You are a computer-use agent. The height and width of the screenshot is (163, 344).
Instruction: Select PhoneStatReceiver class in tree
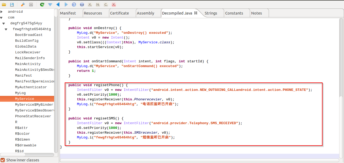[33, 116]
